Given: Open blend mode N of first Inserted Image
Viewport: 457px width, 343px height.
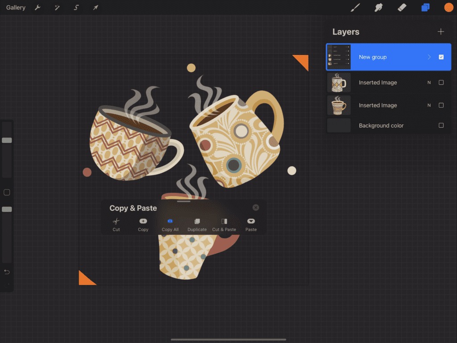Looking at the screenshot, I should coord(429,83).
